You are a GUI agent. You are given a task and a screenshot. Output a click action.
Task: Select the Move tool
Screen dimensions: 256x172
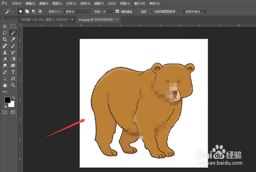click(x=5, y=26)
